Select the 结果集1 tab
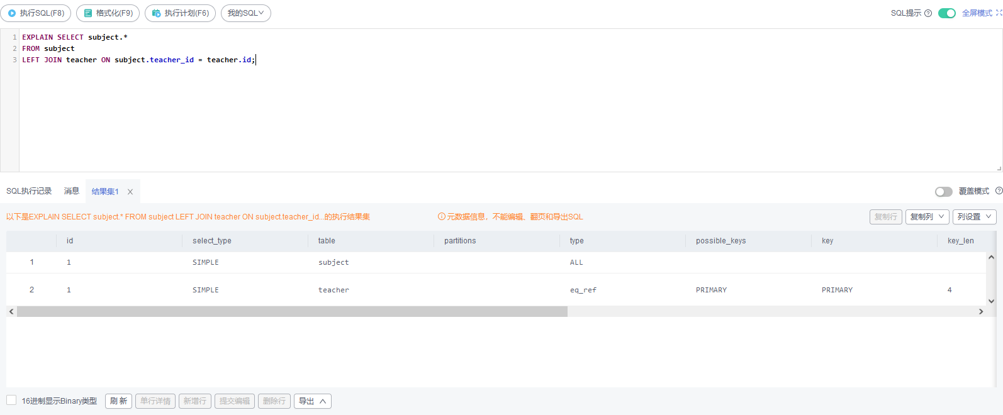 tap(105, 192)
